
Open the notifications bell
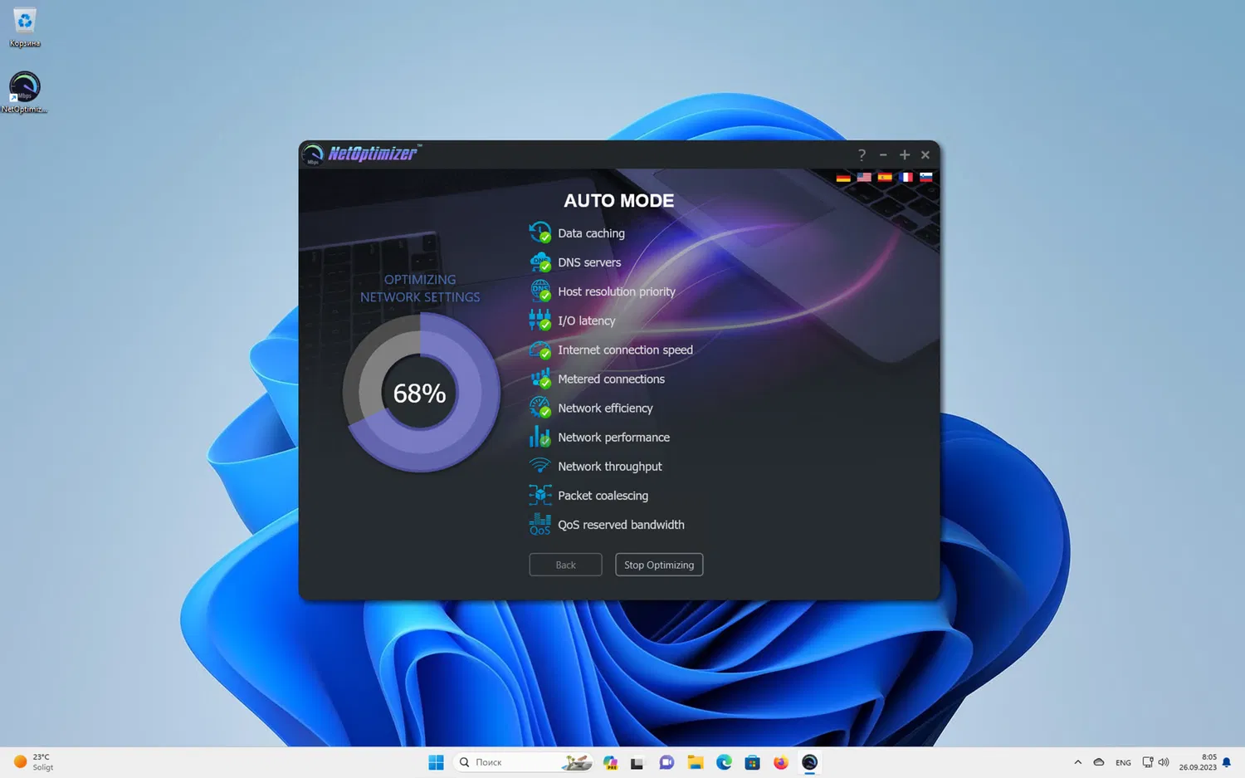(1227, 762)
